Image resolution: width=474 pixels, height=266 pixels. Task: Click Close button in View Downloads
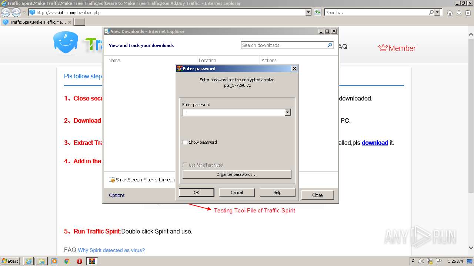click(x=317, y=195)
